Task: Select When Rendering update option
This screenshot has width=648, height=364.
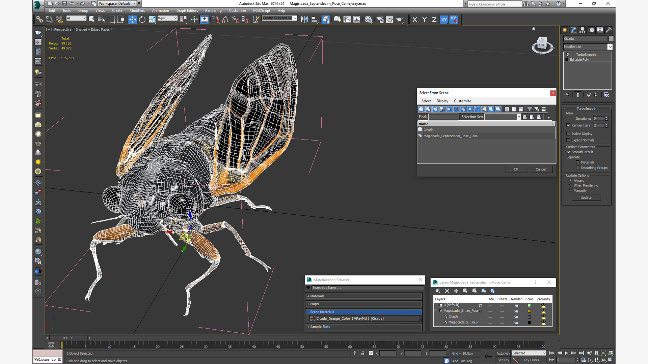Action: [x=571, y=185]
